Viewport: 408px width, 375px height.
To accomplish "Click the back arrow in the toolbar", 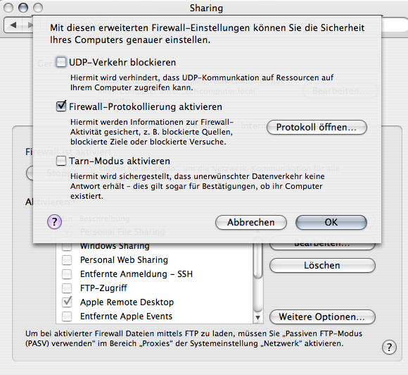I will (x=13, y=25).
